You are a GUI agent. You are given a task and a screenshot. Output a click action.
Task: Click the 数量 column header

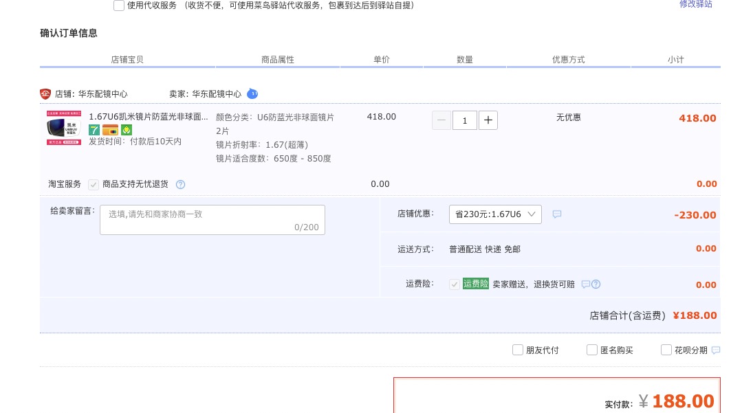tap(465, 60)
